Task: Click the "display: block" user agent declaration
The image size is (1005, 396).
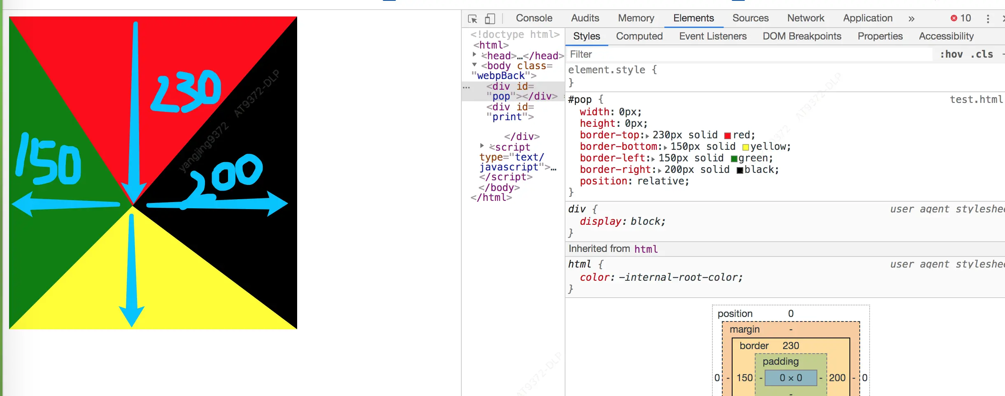Action: click(623, 221)
